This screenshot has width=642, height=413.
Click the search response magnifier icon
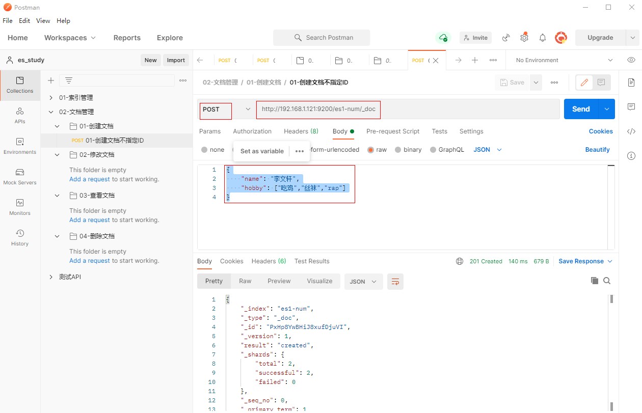click(x=607, y=281)
